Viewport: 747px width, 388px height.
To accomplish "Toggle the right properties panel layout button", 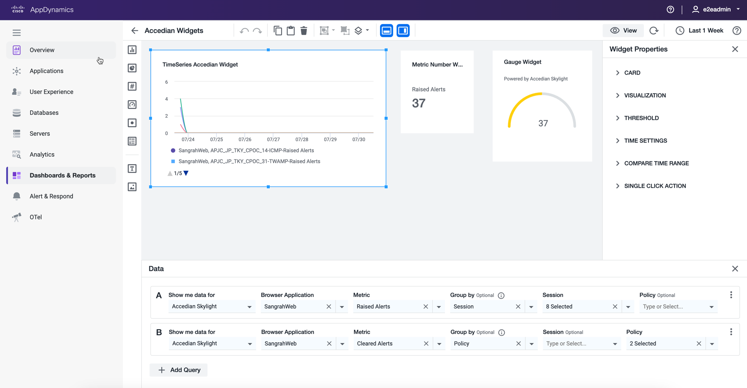I will (x=403, y=30).
